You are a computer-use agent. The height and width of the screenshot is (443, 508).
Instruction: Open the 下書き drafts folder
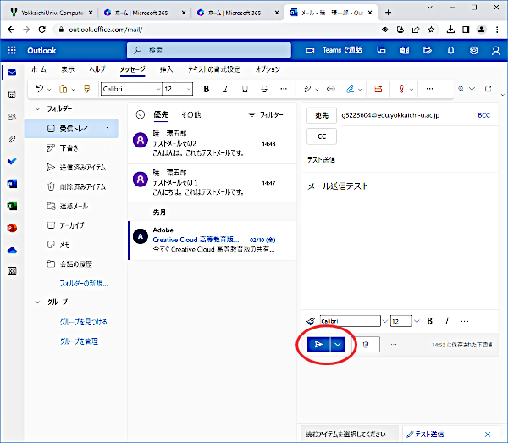click(x=71, y=148)
